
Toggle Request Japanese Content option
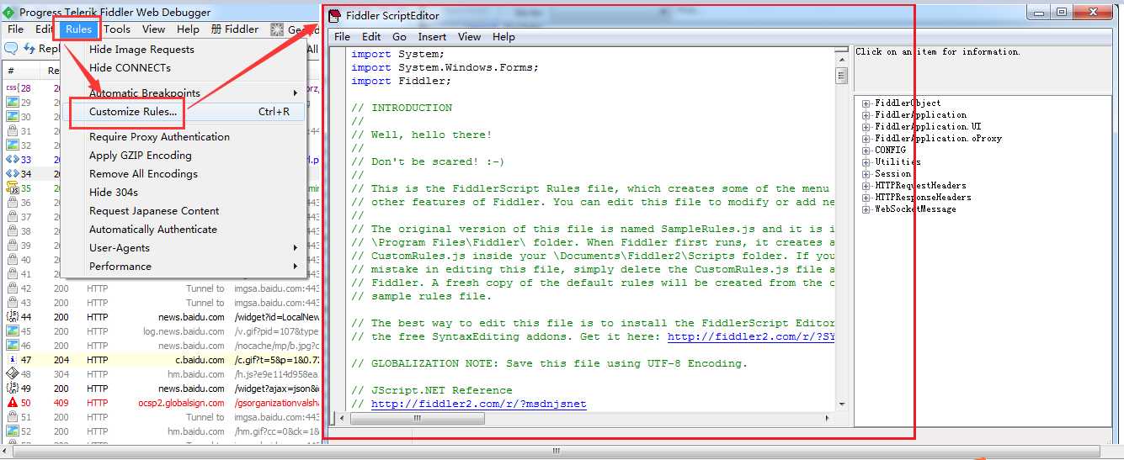coord(154,211)
